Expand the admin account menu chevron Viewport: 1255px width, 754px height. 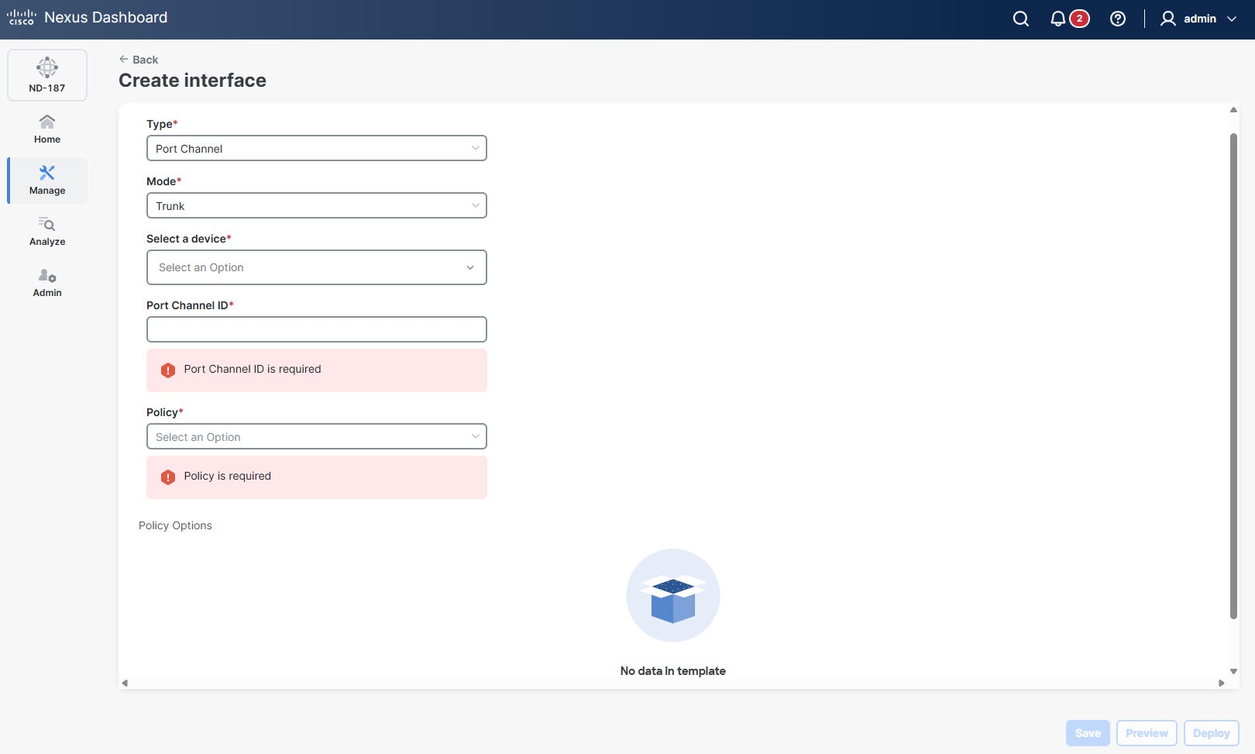(x=1231, y=19)
